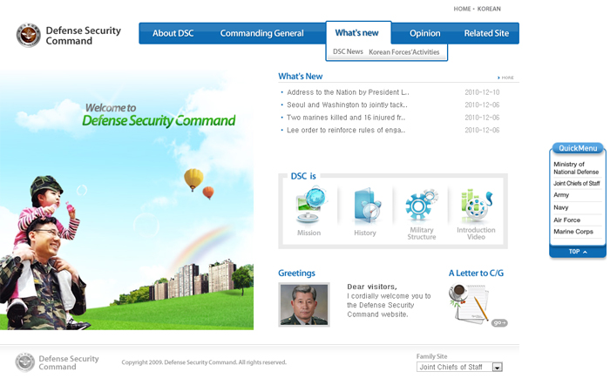This screenshot has height=392, width=610.
Task: Go to DSC News submenu
Action: click(x=348, y=52)
